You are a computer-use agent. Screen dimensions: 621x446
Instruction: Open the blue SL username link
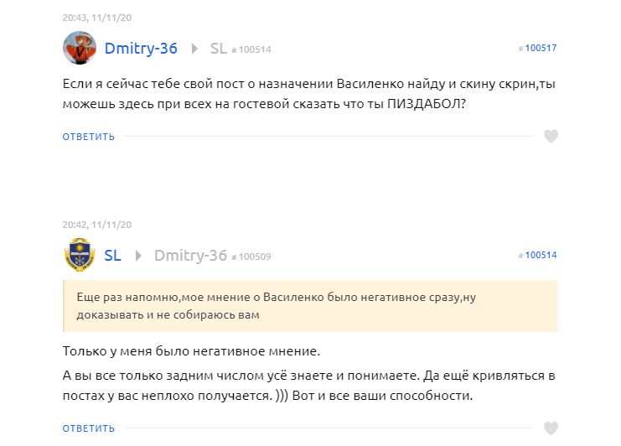[112, 256]
